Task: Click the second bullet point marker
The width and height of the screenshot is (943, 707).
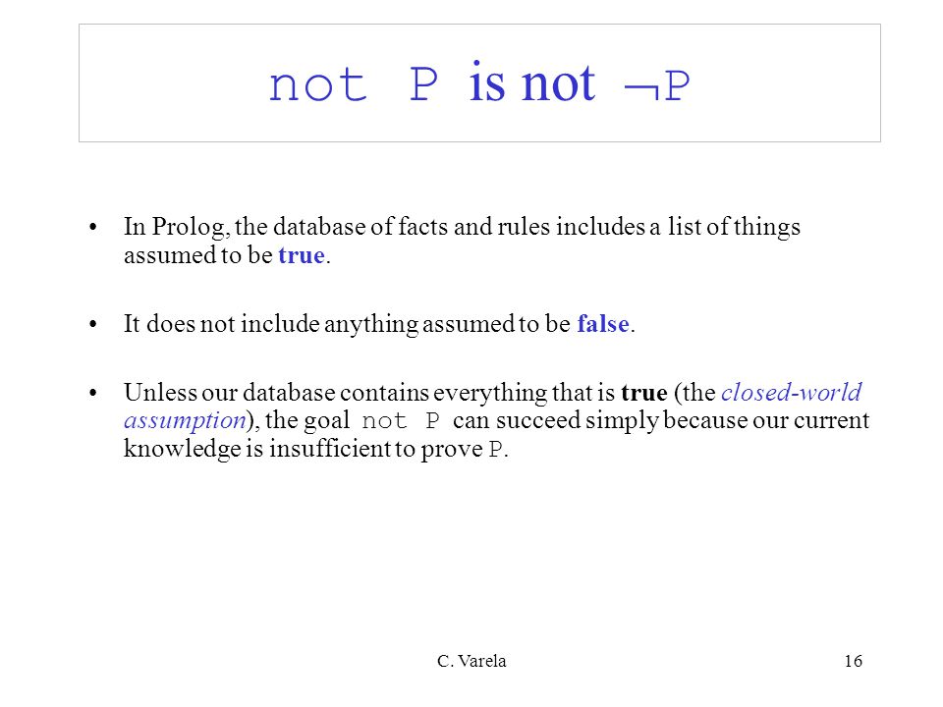Action: pos(92,325)
